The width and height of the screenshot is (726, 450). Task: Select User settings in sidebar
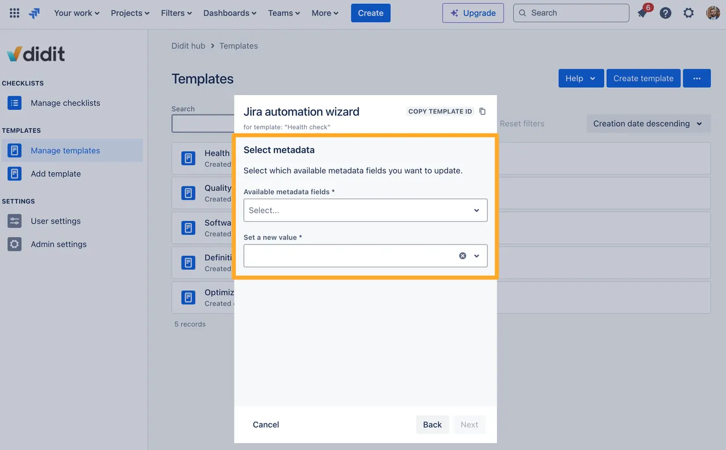tap(71, 221)
